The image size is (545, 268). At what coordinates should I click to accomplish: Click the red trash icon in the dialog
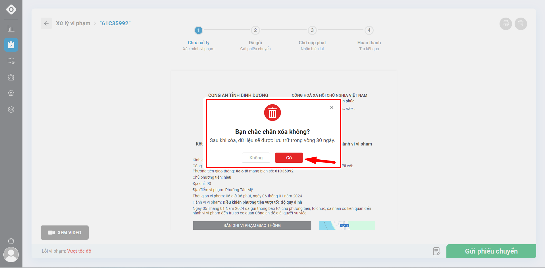coord(272,113)
